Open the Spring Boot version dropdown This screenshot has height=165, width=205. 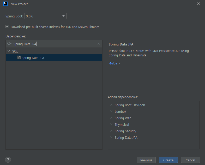(x=45, y=16)
